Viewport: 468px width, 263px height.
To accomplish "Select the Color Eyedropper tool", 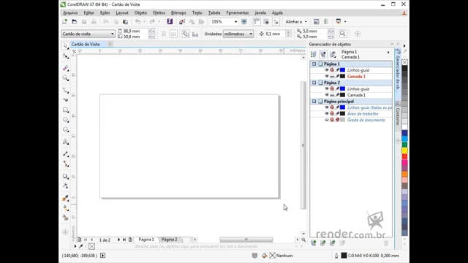I will tap(66, 198).
